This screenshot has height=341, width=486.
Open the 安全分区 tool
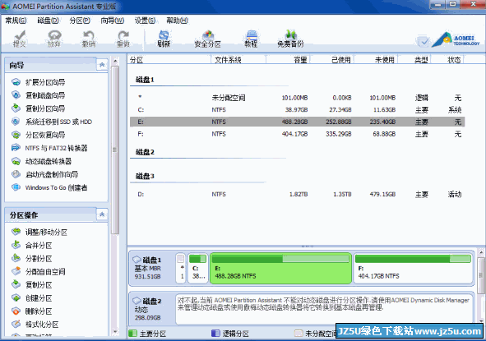208,39
